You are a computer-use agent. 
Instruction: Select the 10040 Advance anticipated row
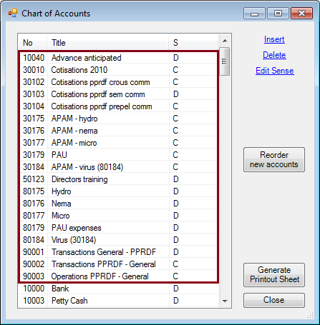pos(119,58)
